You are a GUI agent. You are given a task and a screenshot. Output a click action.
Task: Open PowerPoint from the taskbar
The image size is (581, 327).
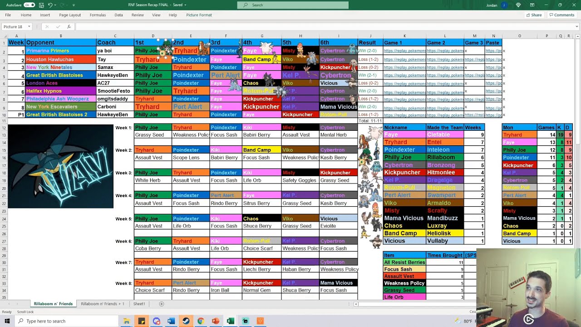coord(216,321)
